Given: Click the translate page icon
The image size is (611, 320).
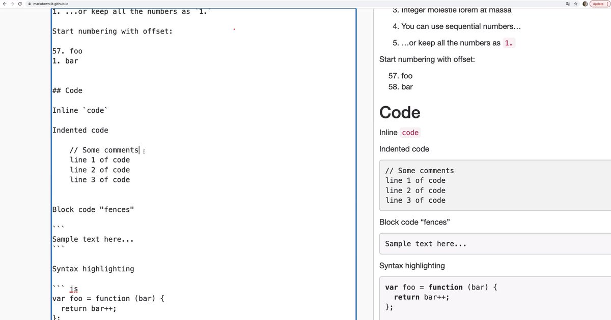Looking at the screenshot, I should (x=568, y=4).
